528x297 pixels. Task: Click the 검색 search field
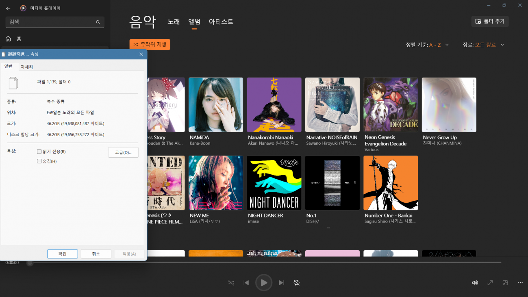pos(55,22)
